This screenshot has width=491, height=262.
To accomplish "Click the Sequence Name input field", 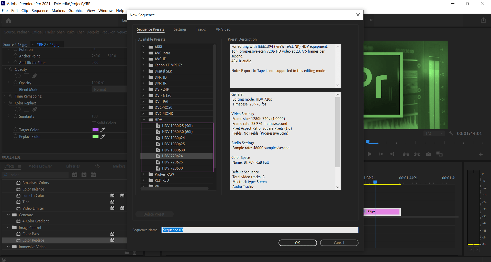I will 260,230.
